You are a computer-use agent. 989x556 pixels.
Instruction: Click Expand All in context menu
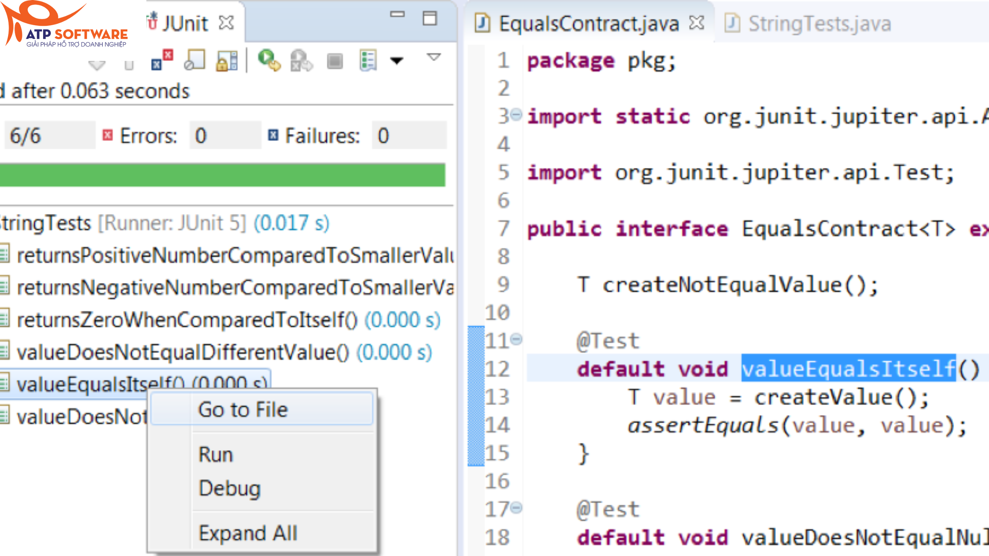(x=248, y=533)
